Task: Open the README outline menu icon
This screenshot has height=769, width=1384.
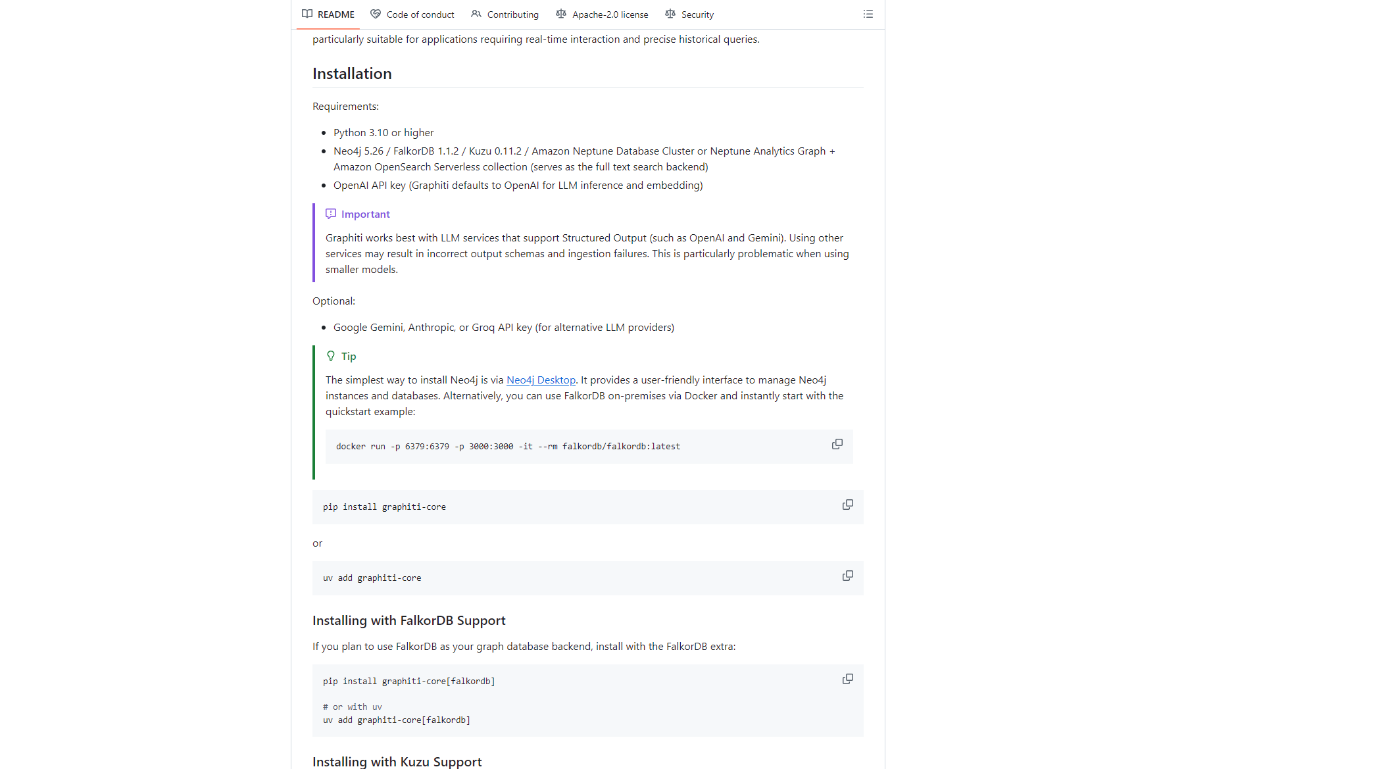Action: point(868,14)
